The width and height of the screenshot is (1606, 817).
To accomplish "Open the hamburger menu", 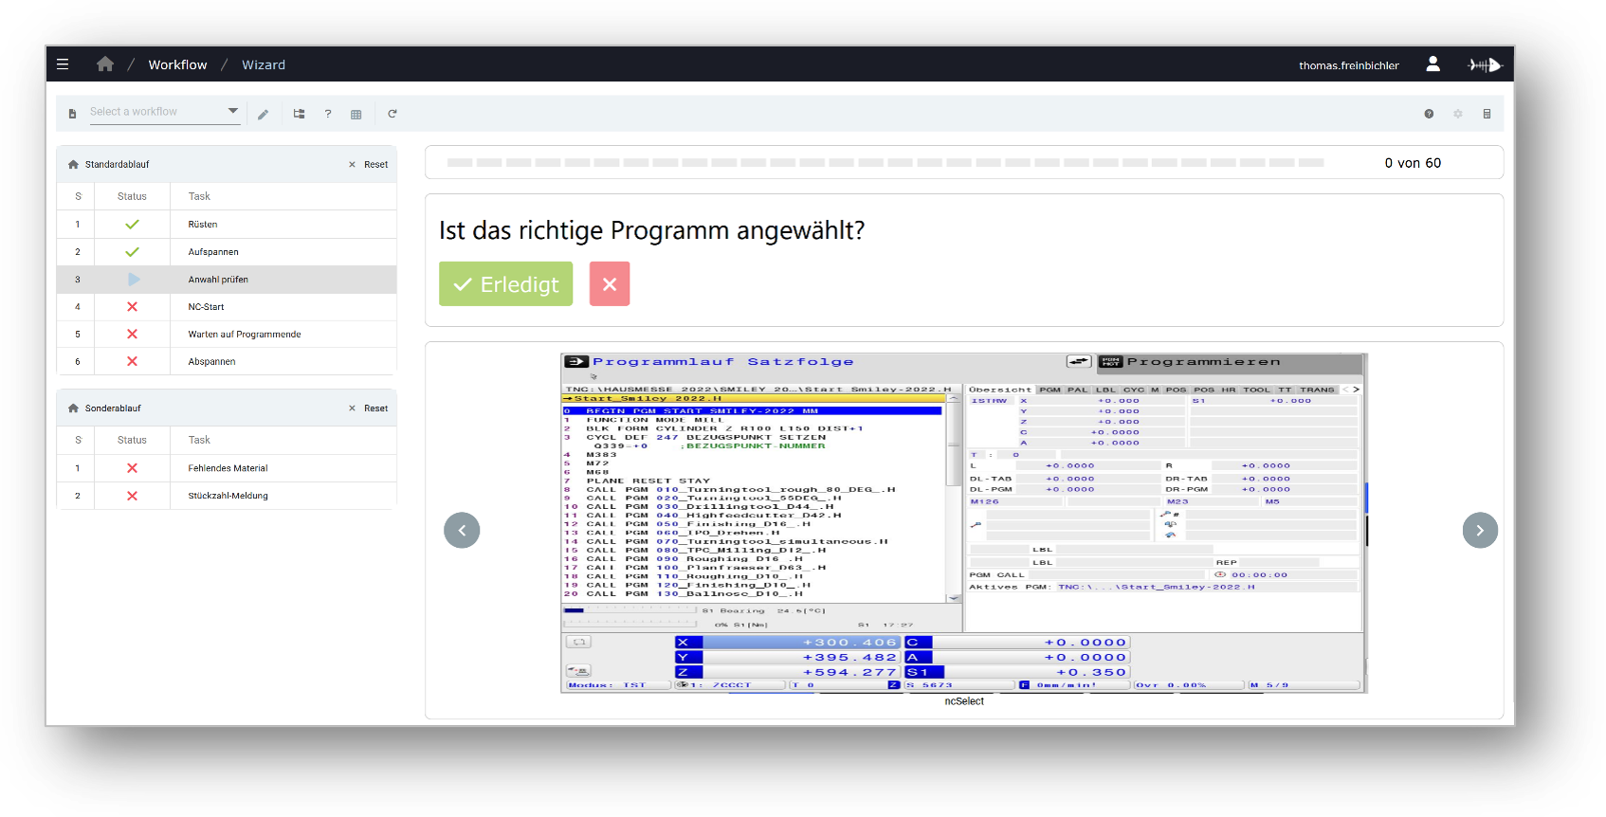I will point(63,64).
